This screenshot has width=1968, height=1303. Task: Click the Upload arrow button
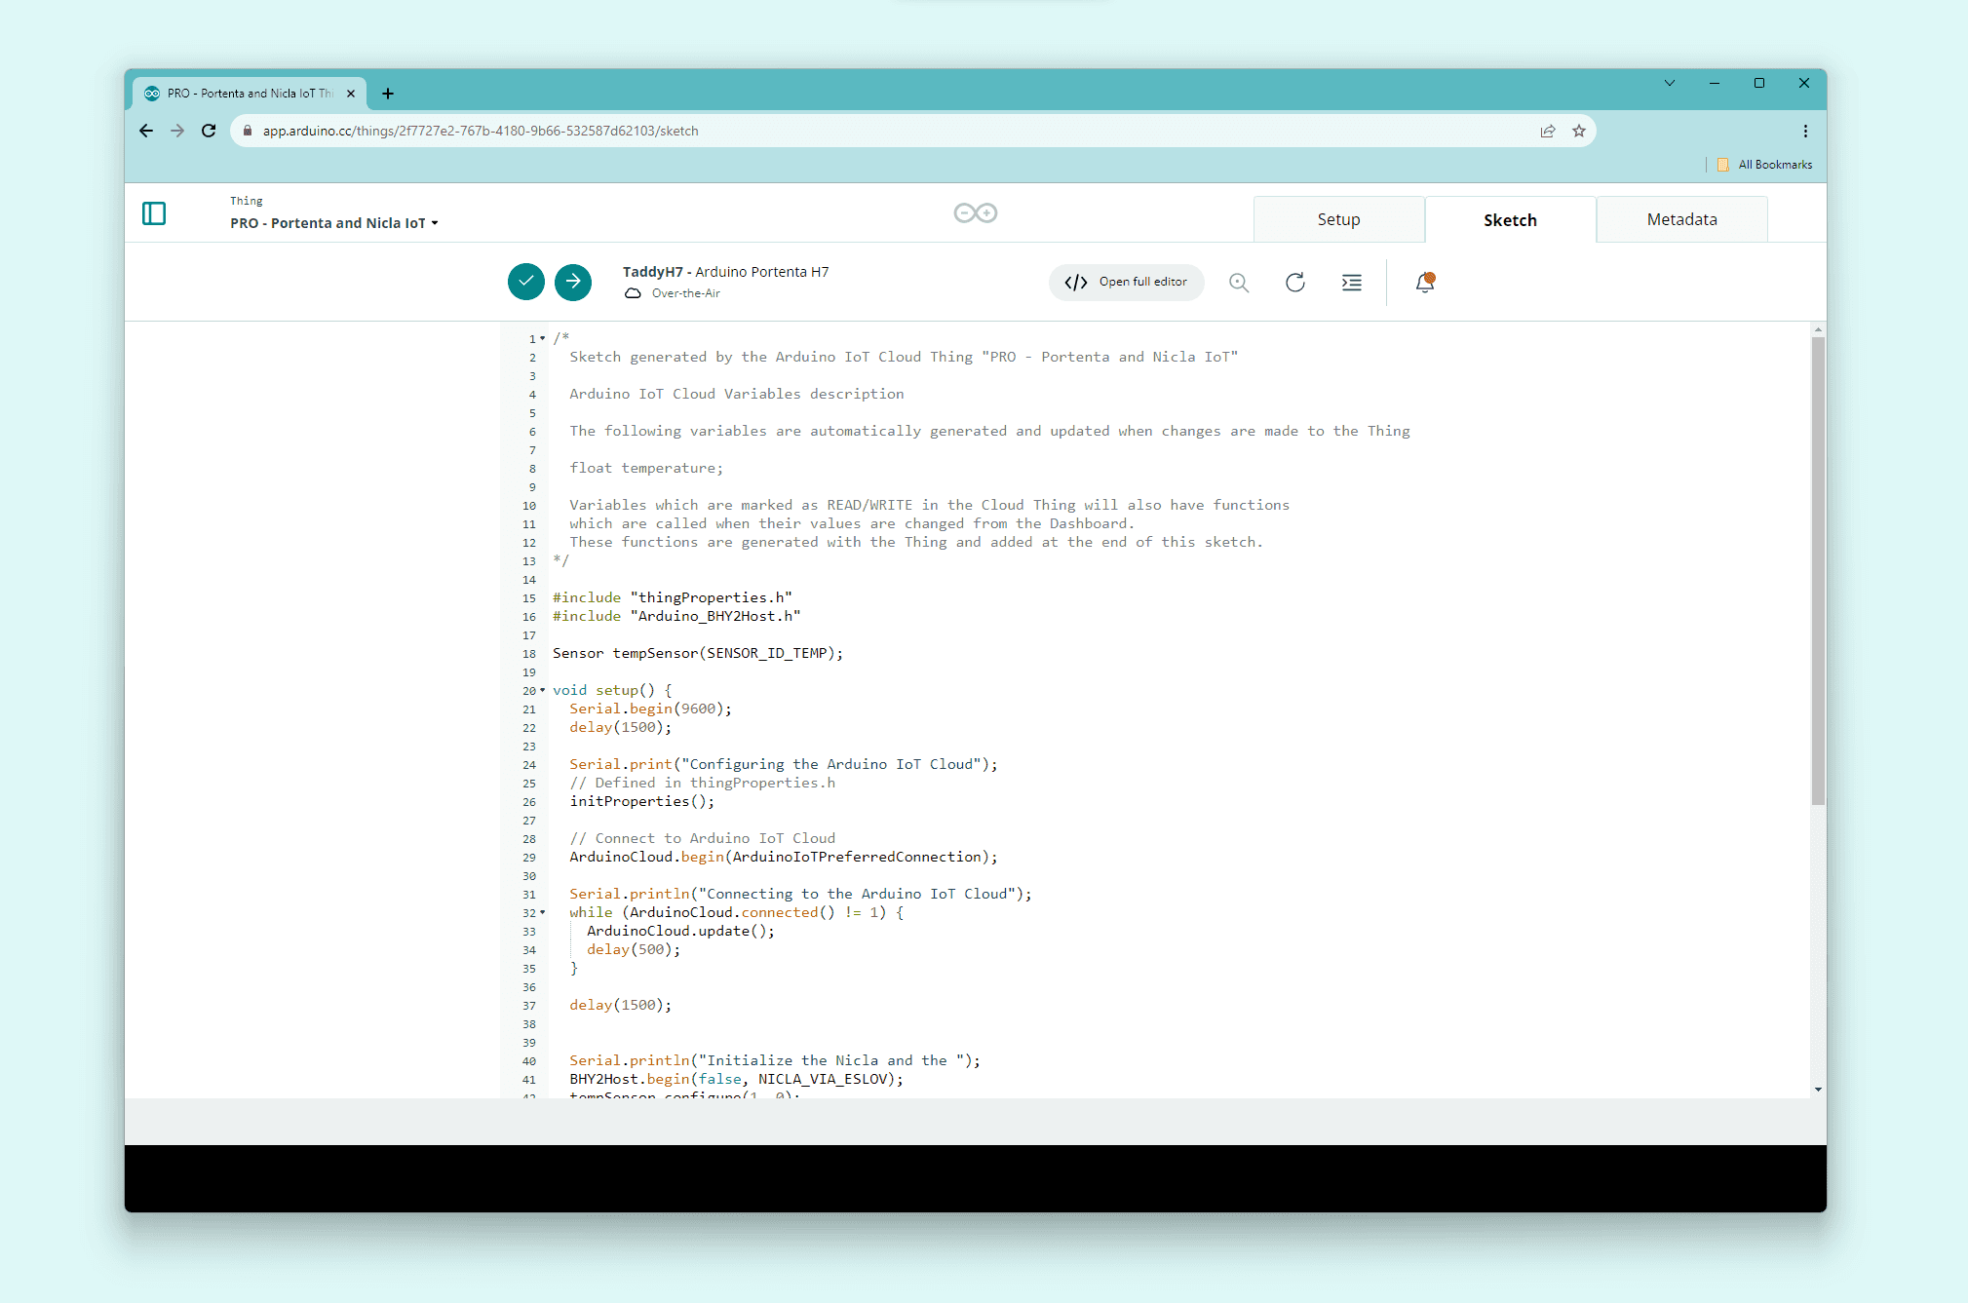click(573, 282)
